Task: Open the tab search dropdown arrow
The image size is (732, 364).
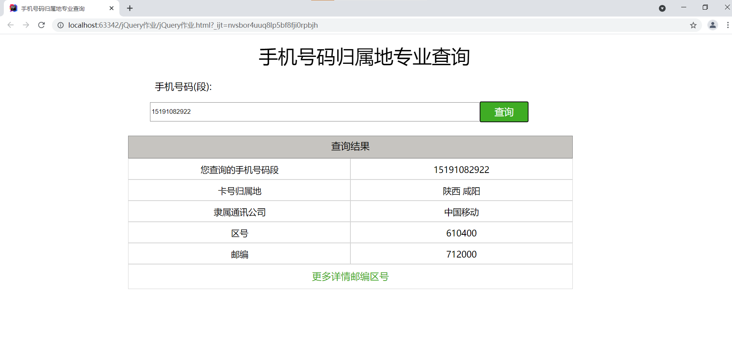Action: point(662,8)
